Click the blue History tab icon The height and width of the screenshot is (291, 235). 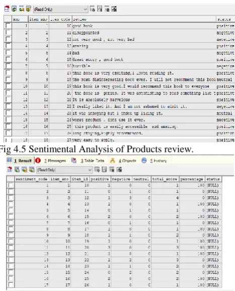click(144, 160)
